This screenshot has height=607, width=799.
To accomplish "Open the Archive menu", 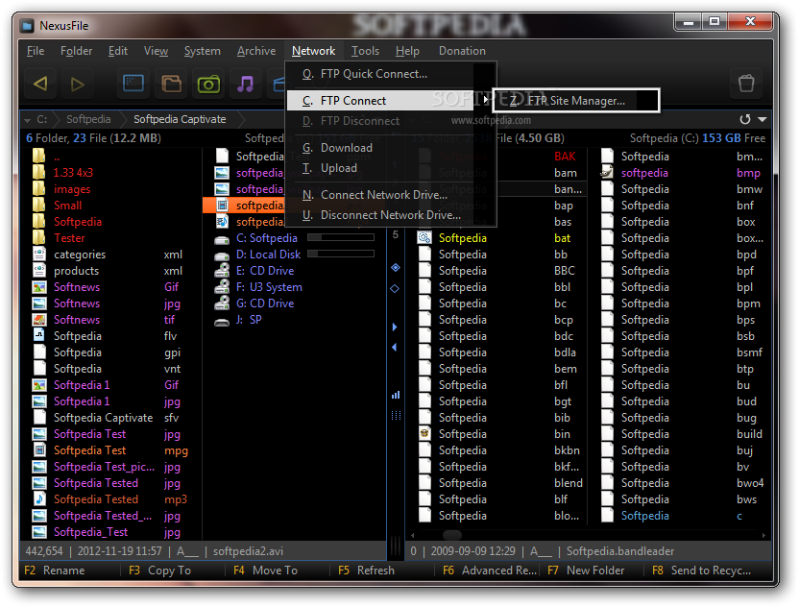I will click(256, 51).
